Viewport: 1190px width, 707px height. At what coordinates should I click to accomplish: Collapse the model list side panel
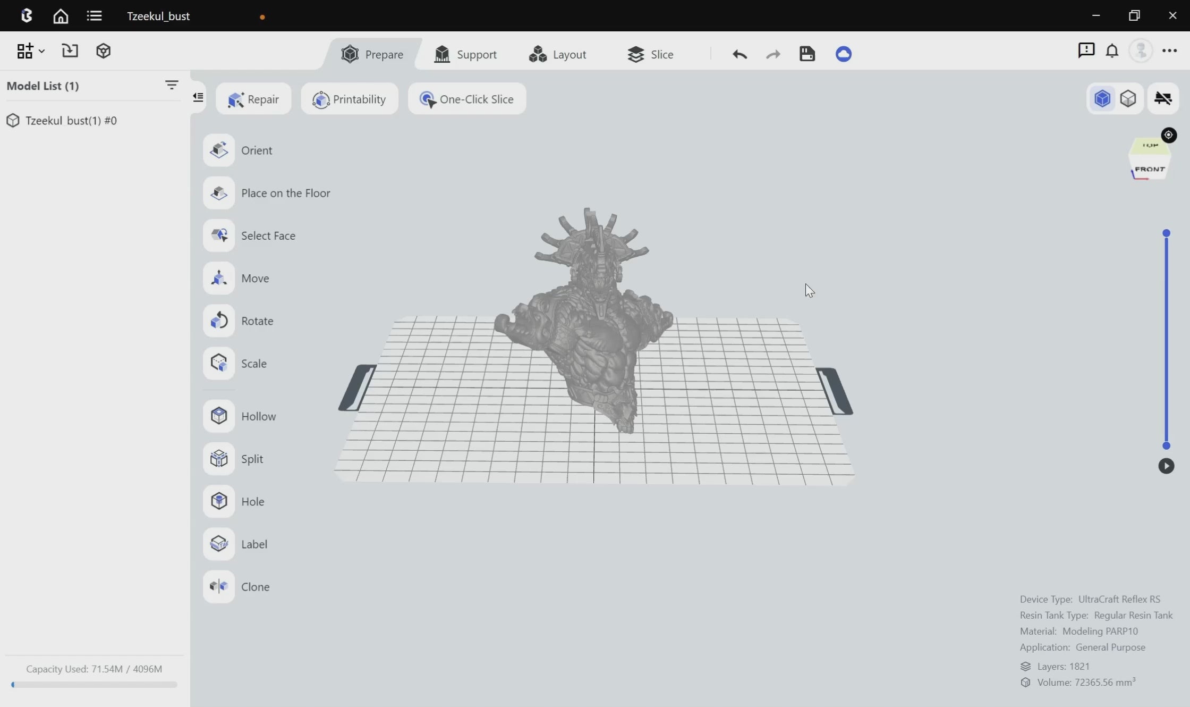[198, 97]
